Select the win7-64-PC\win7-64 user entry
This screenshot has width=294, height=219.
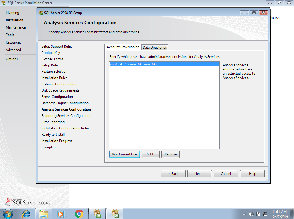point(164,64)
